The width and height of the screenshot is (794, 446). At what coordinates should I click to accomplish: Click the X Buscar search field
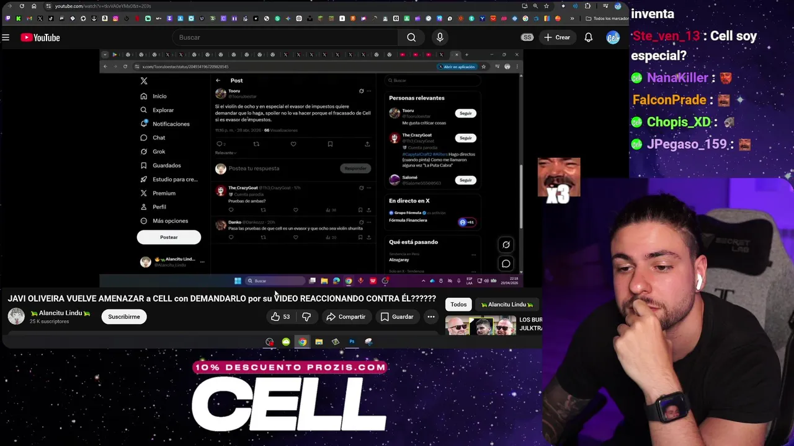click(432, 81)
